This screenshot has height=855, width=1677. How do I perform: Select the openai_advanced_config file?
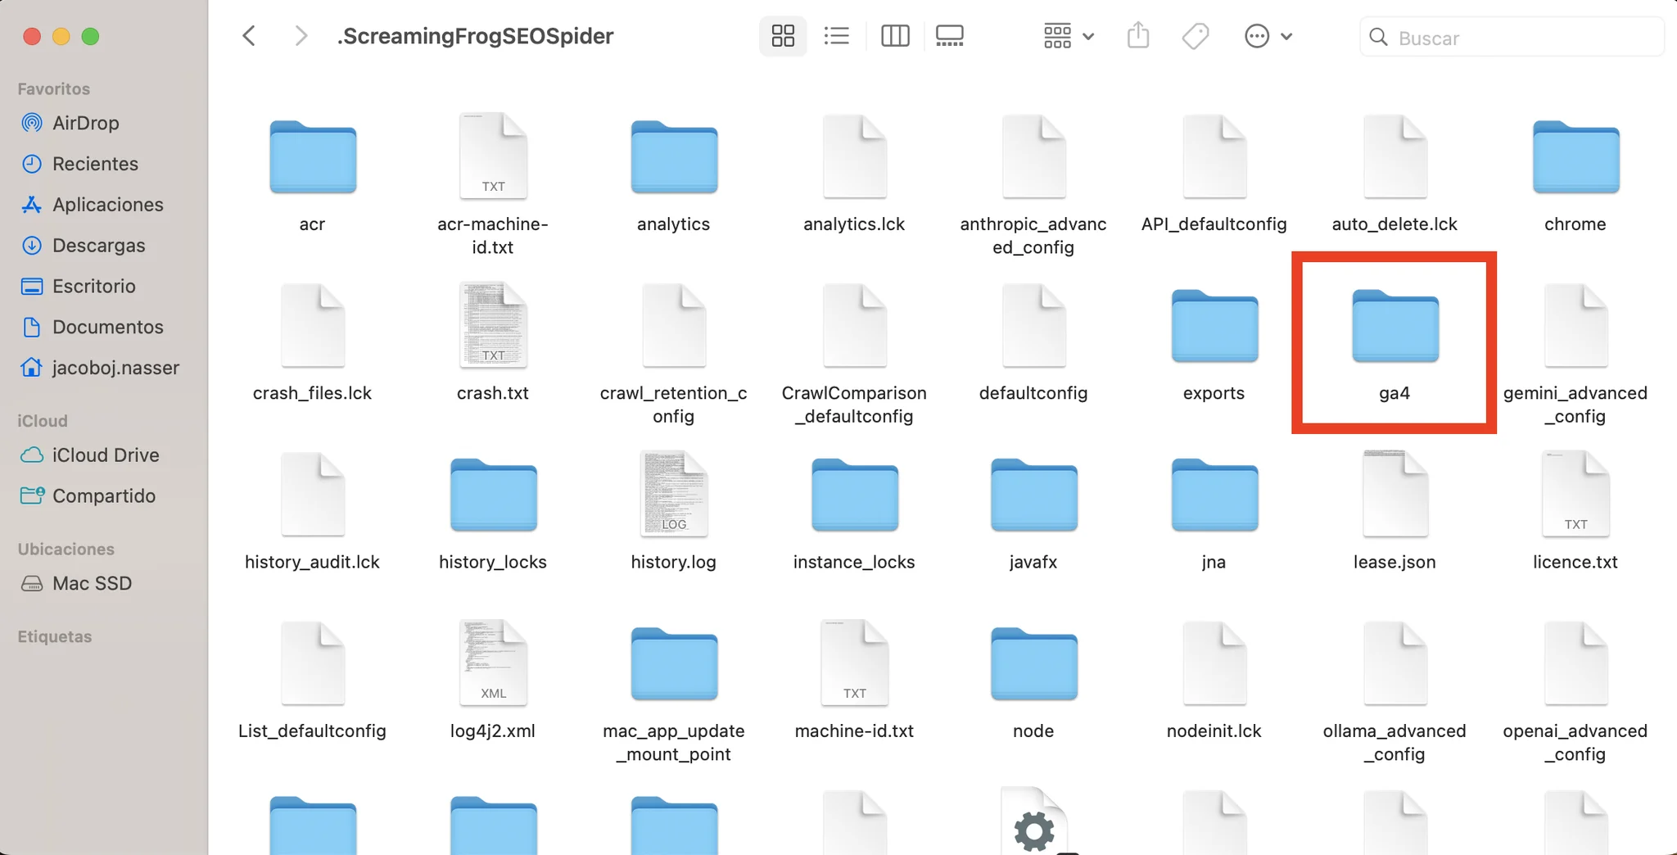[x=1575, y=663]
